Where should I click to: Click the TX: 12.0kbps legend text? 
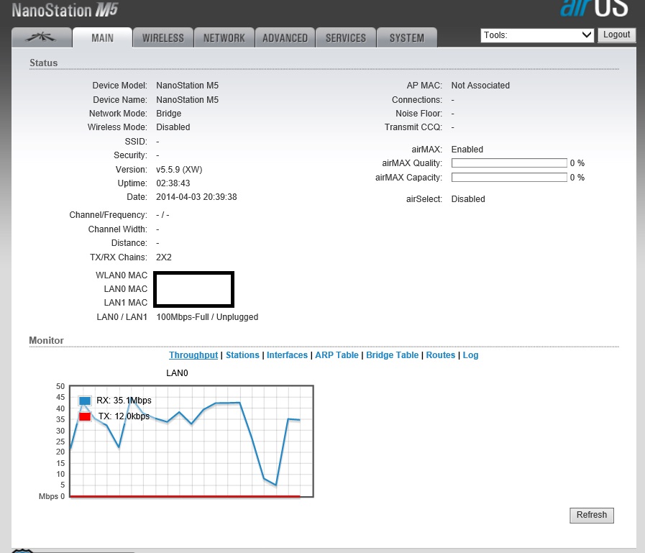124,416
